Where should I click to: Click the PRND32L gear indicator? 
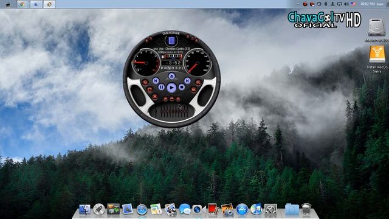171,68
